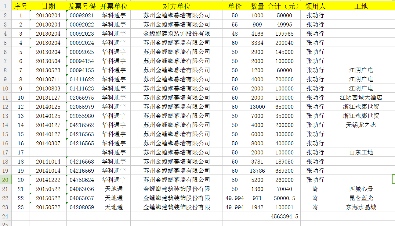Click the 江阴西城大酒店 site cell
The width and height of the screenshot is (395, 226).
361,97
